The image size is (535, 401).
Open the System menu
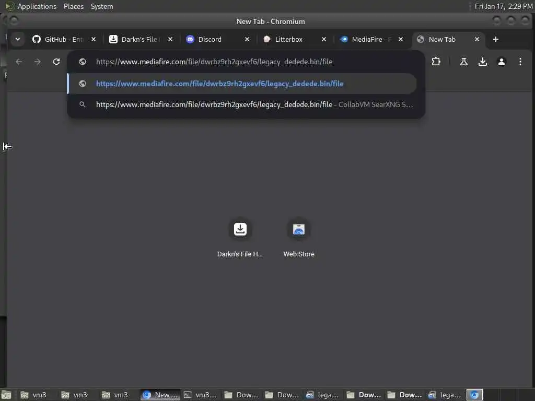(x=102, y=6)
